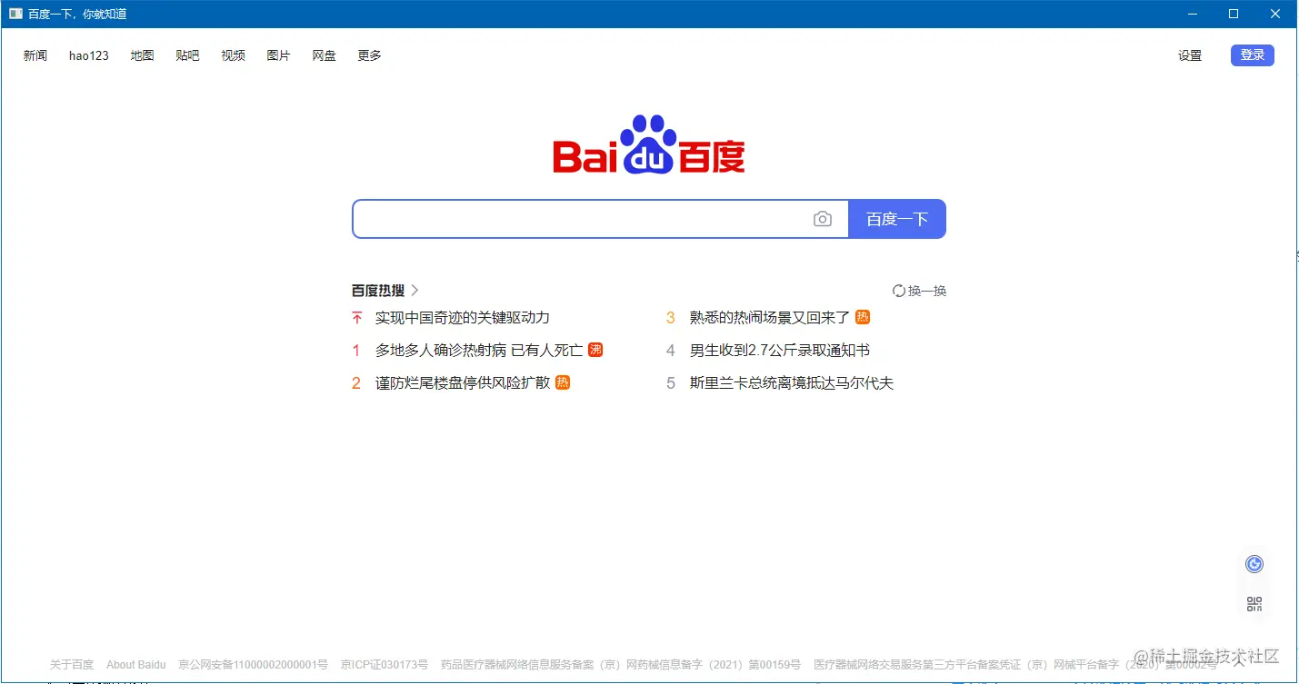Click the refresh icon beside 换一换
This screenshot has width=1299, height=684.
[899, 291]
